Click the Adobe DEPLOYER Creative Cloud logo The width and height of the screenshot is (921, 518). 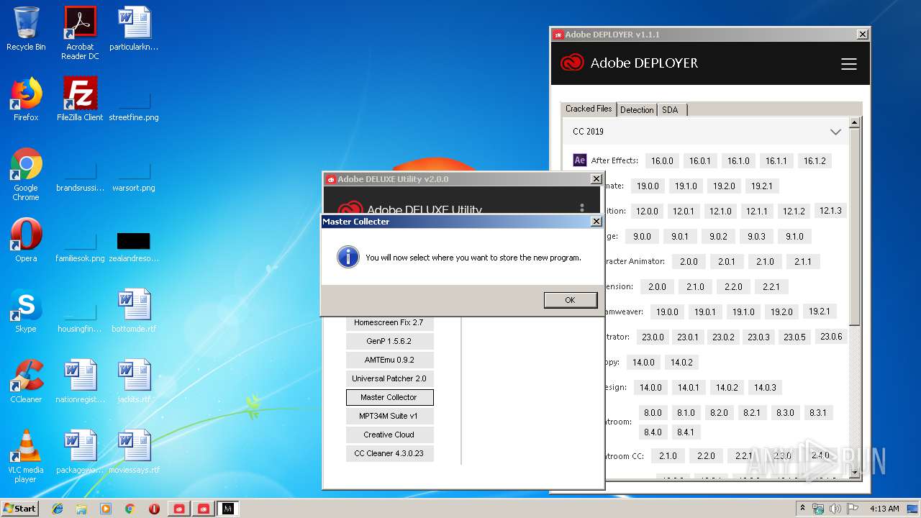click(572, 63)
